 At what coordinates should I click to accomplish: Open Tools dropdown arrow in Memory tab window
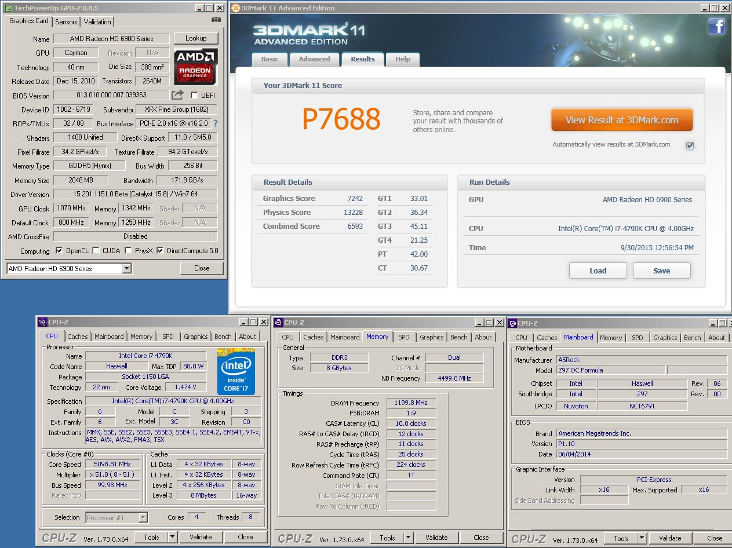(x=408, y=538)
